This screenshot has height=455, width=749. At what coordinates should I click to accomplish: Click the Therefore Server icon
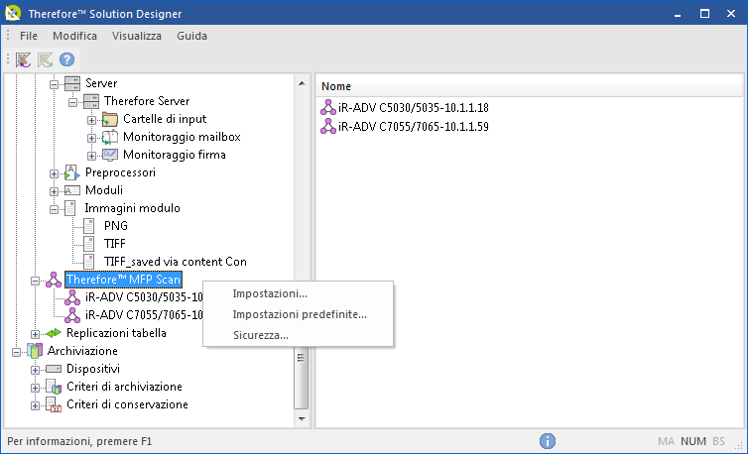(91, 101)
